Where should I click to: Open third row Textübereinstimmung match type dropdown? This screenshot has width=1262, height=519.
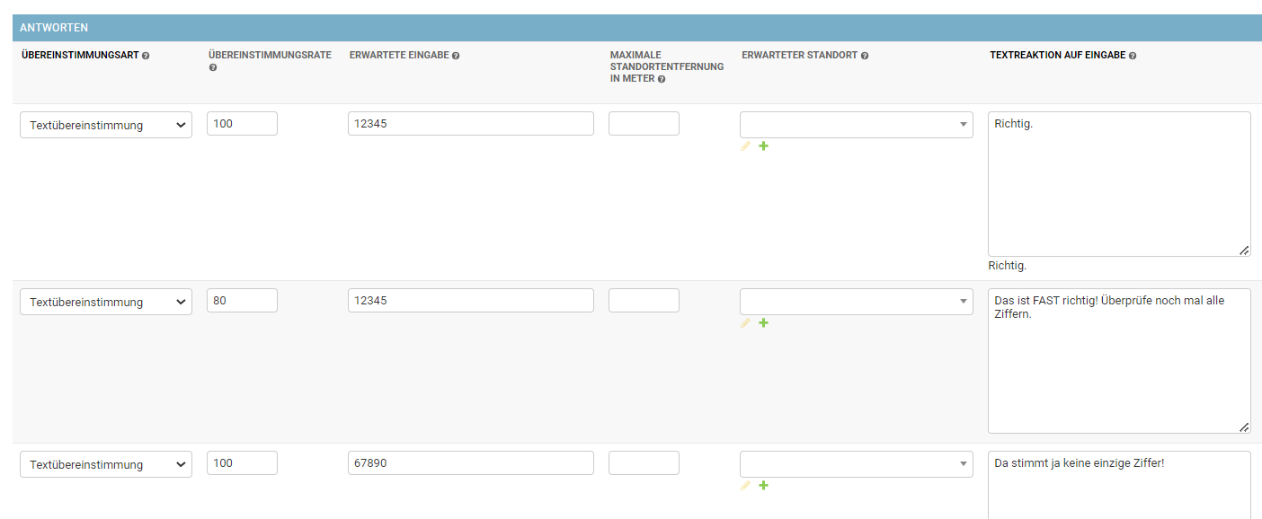click(106, 464)
